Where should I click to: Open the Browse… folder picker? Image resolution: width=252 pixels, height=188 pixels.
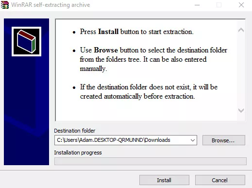coord(224,140)
